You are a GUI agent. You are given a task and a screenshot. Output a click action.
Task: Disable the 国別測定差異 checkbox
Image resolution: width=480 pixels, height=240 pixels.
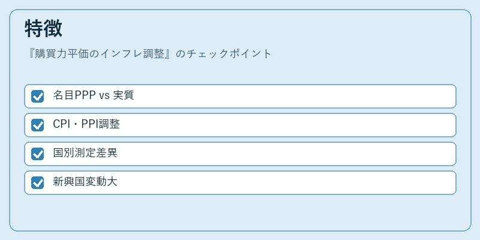click(x=37, y=154)
